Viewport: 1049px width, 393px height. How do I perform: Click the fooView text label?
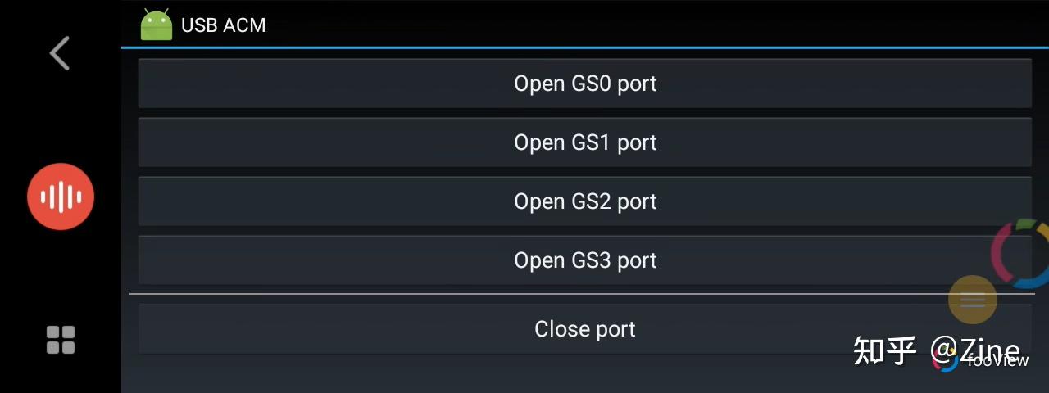(997, 360)
